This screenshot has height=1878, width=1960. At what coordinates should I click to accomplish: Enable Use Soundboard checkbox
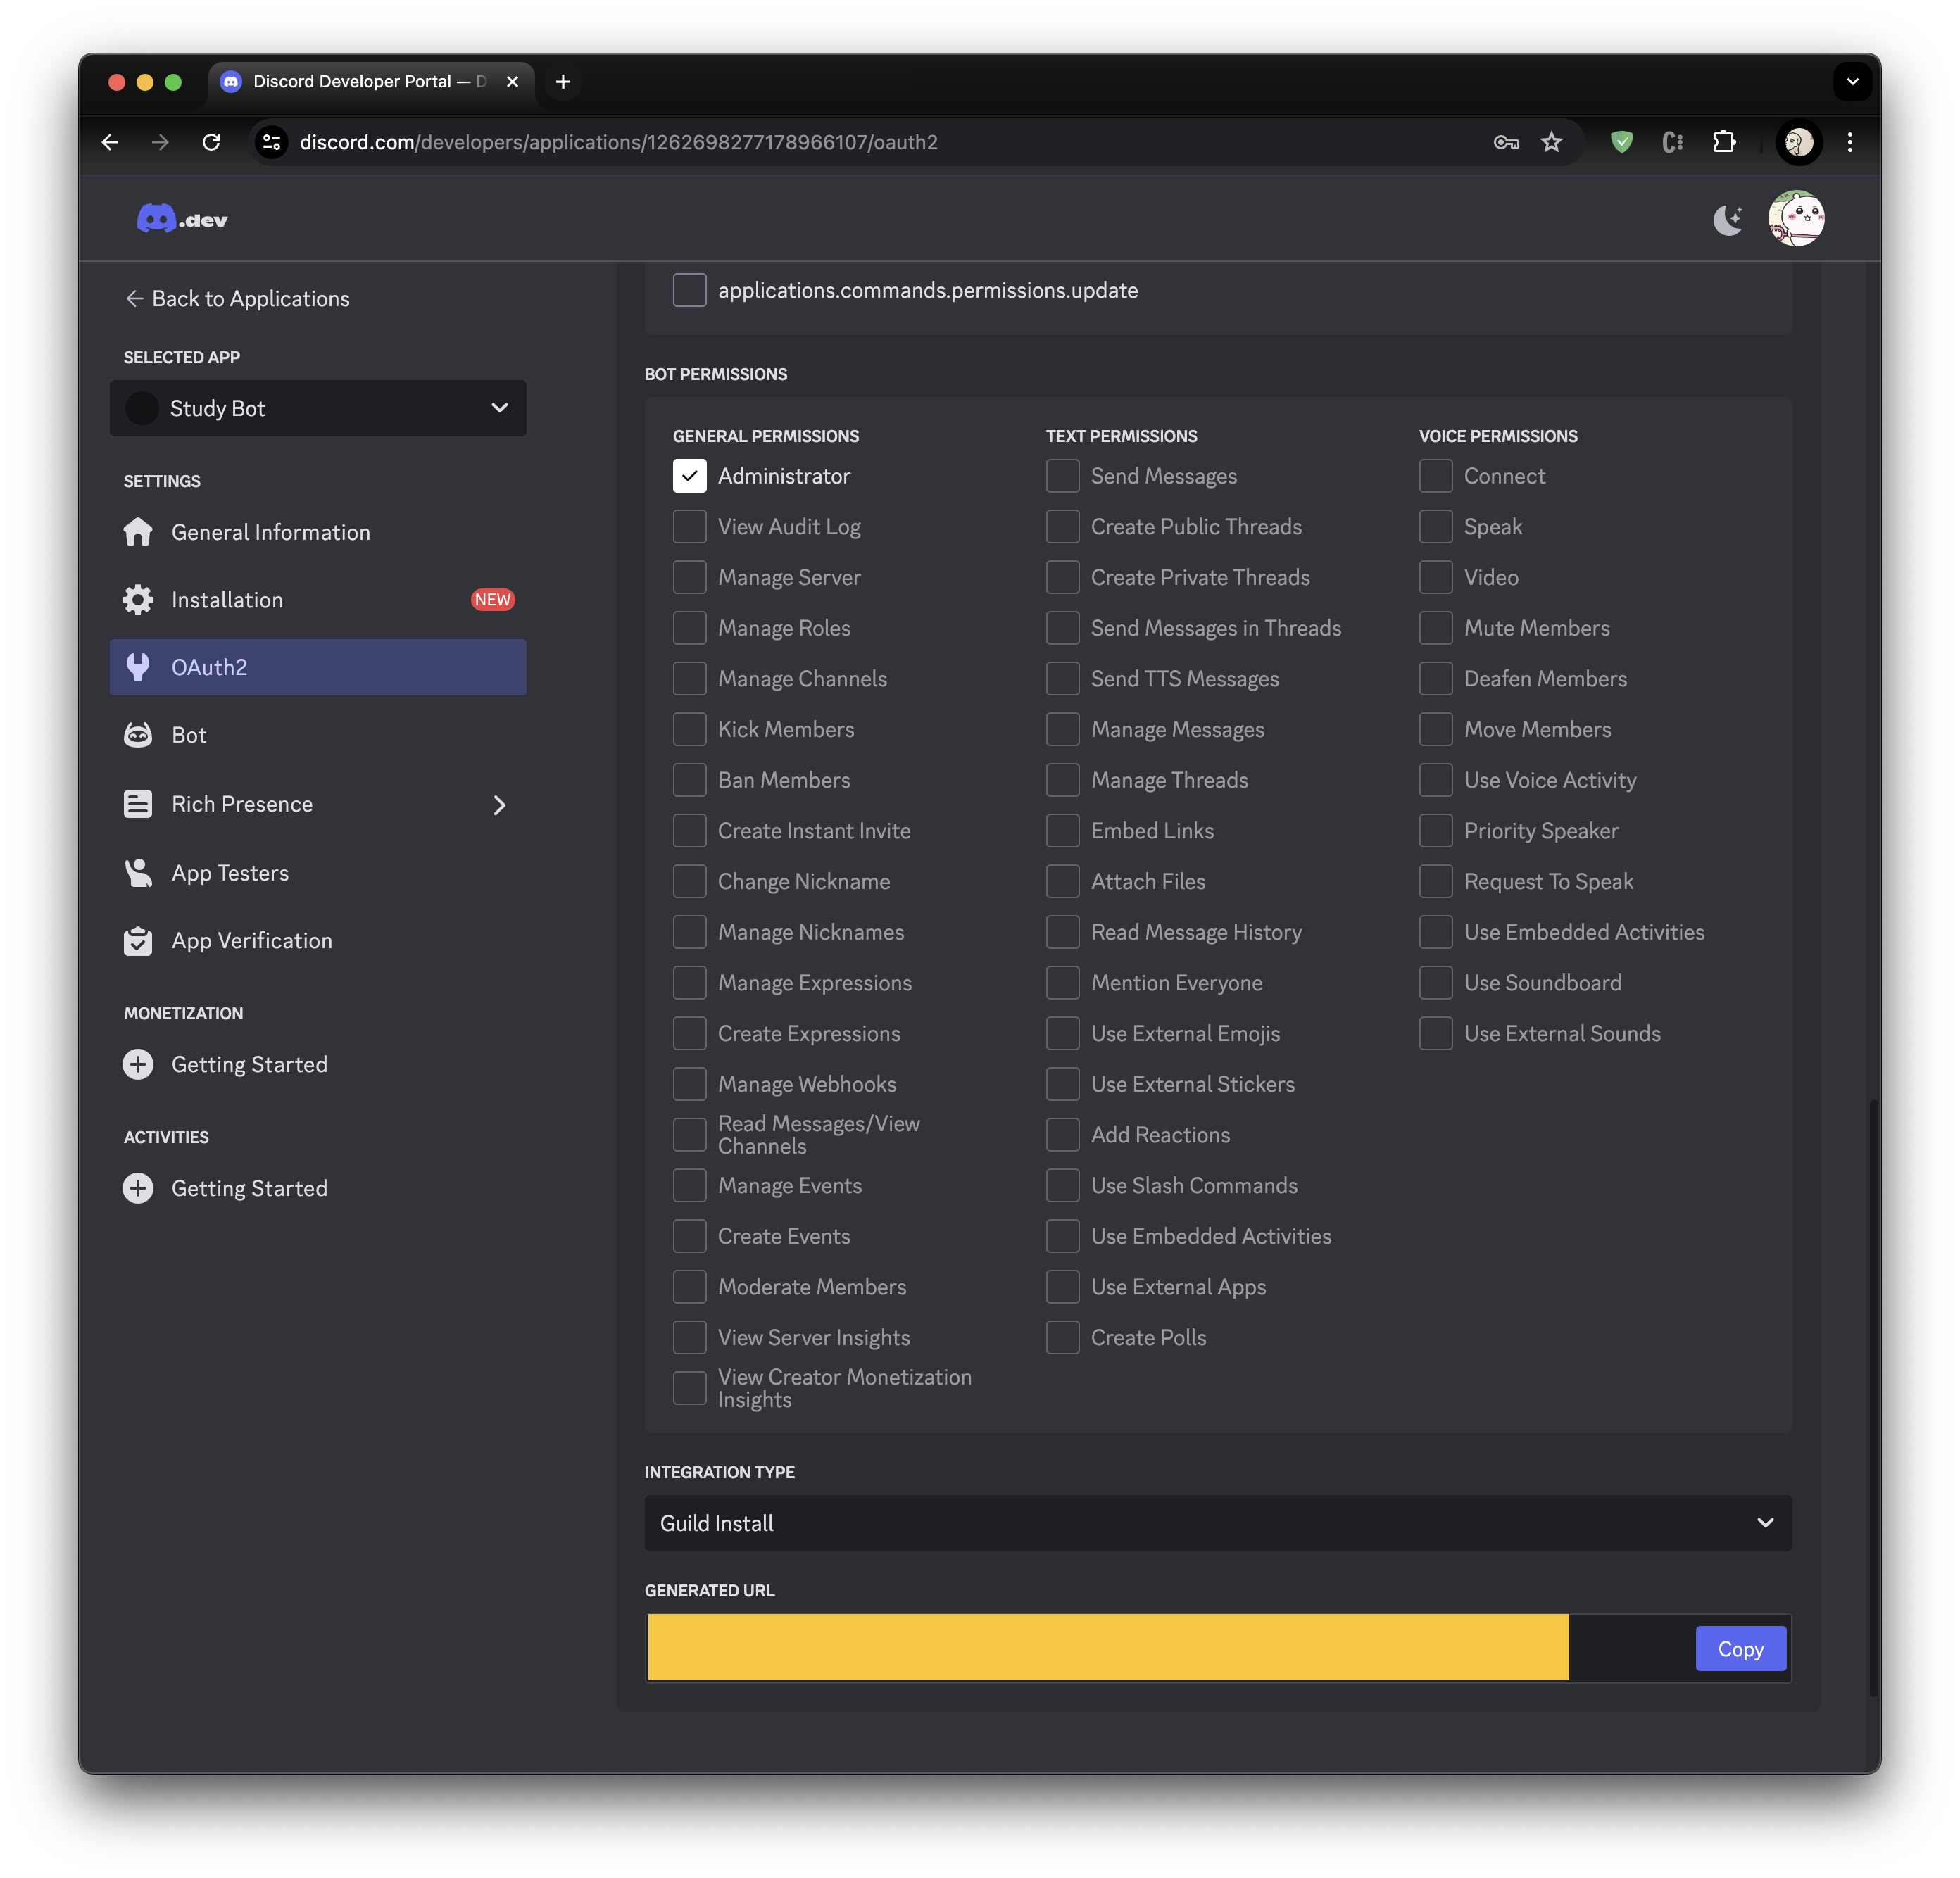click(x=1436, y=983)
